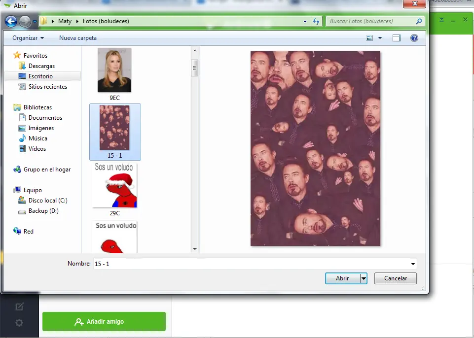Open the Imágenes library
The height and width of the screenshot is (338, 474).
(41, 128)
